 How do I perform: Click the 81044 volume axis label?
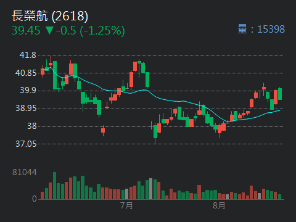25,172
